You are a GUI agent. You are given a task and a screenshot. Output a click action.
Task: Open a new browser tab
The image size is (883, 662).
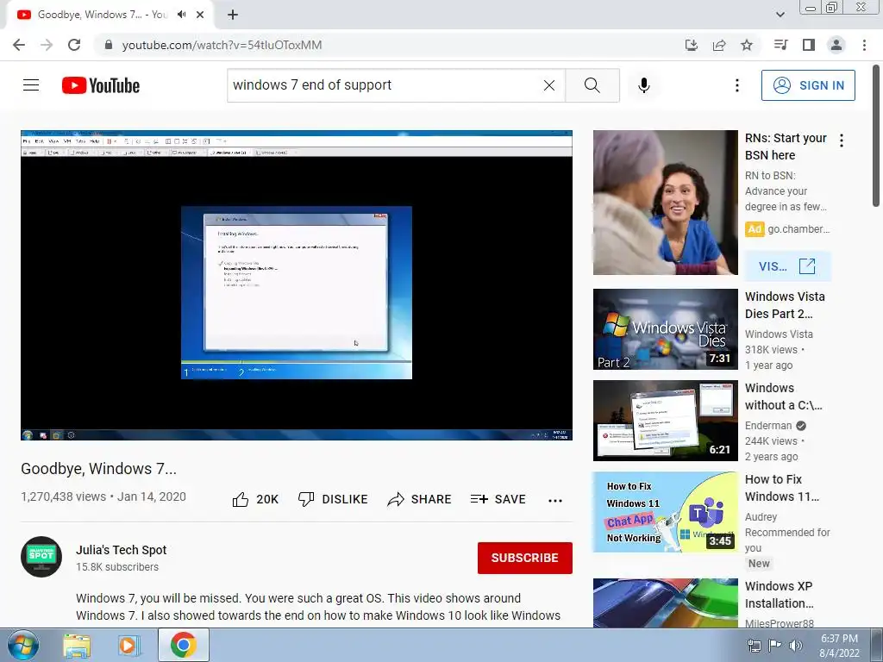(x=233, y=16)
